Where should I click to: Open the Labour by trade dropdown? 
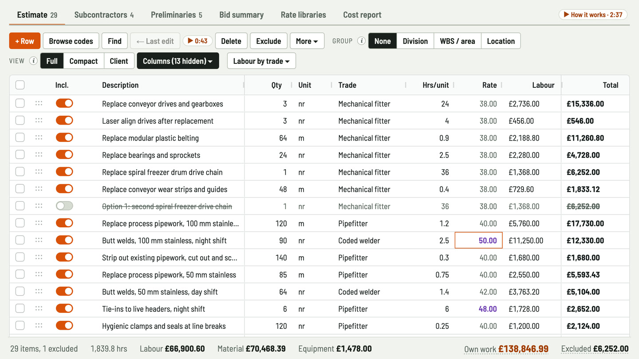[x=261, y=61]
